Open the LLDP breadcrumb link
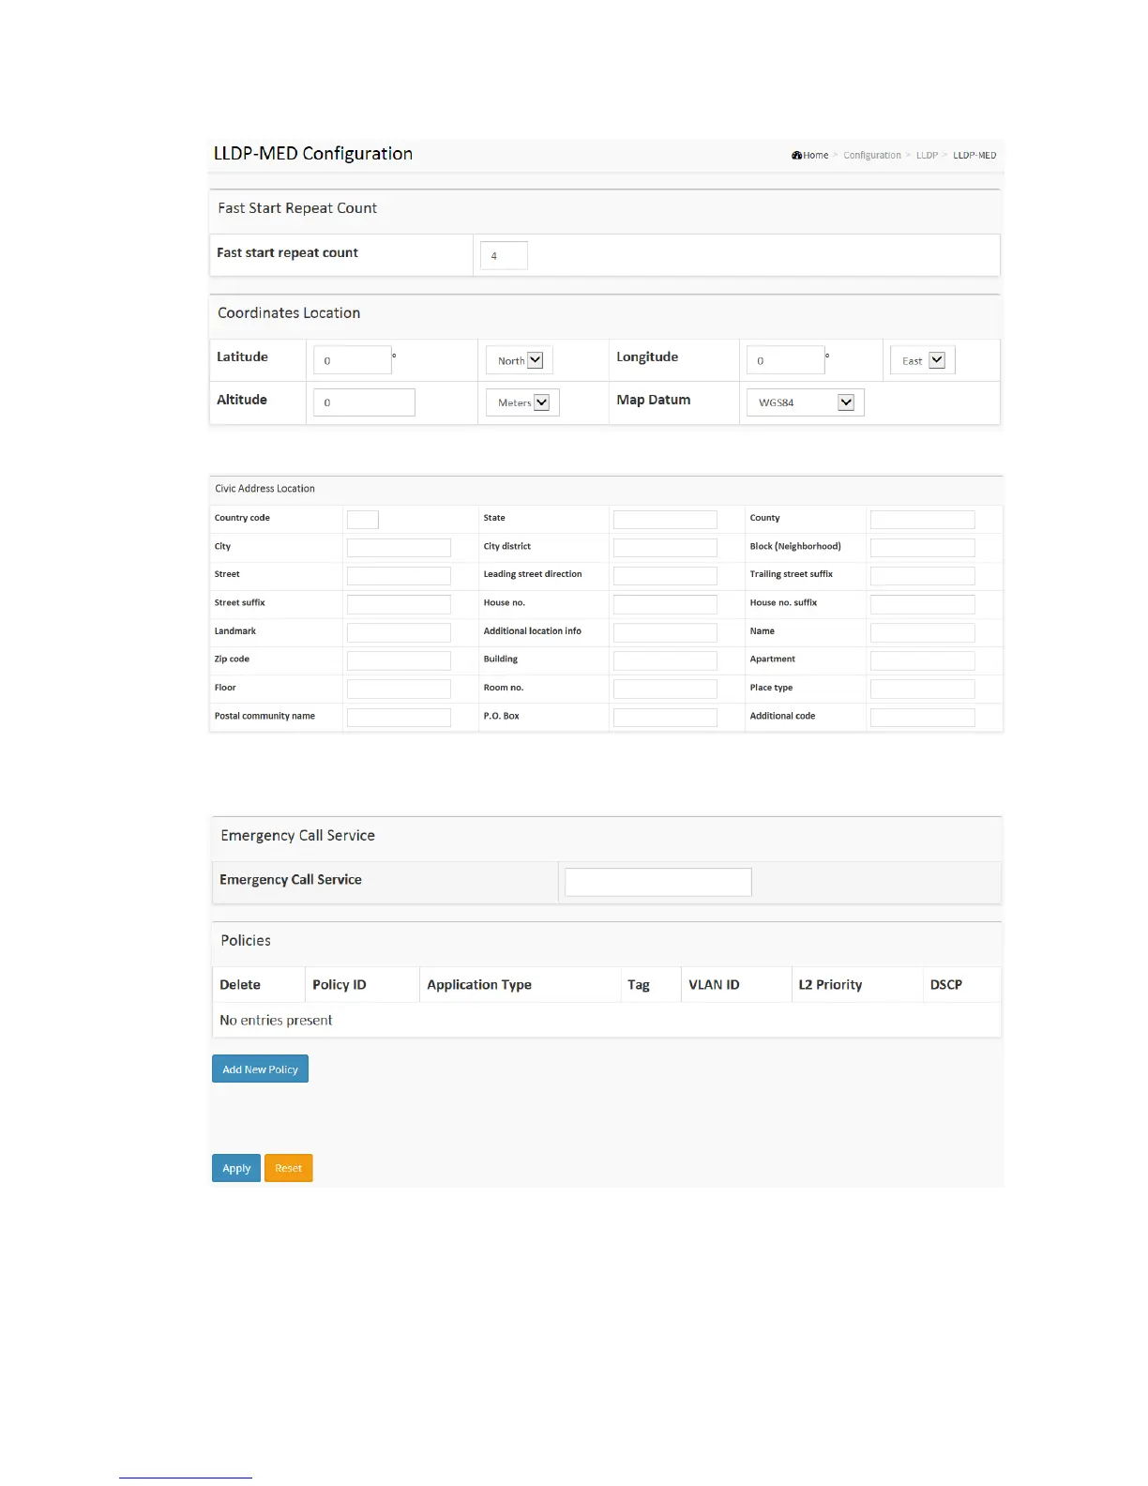This screenshot has width=1148, height=1486. coord(927,156)
